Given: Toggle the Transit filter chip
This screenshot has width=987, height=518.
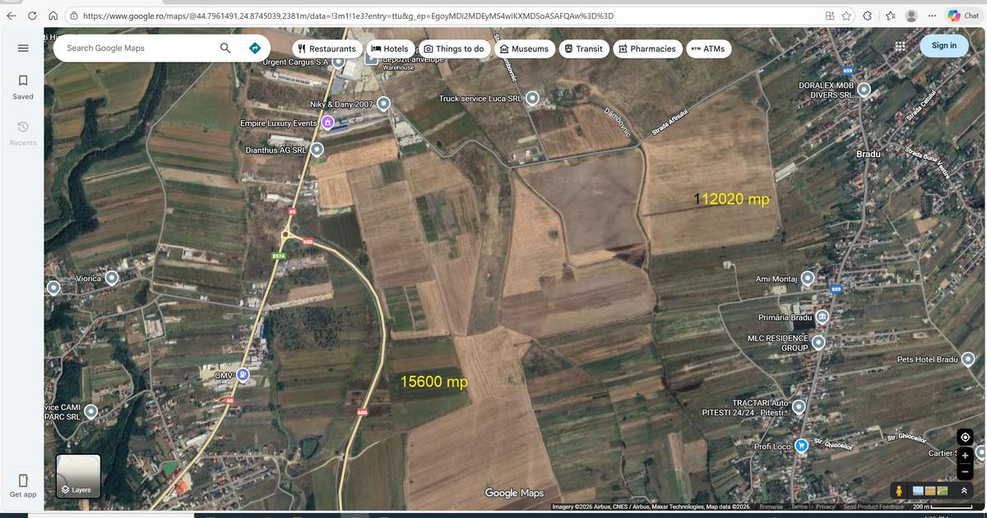Looking at the screenshot, I should [584, 49].
